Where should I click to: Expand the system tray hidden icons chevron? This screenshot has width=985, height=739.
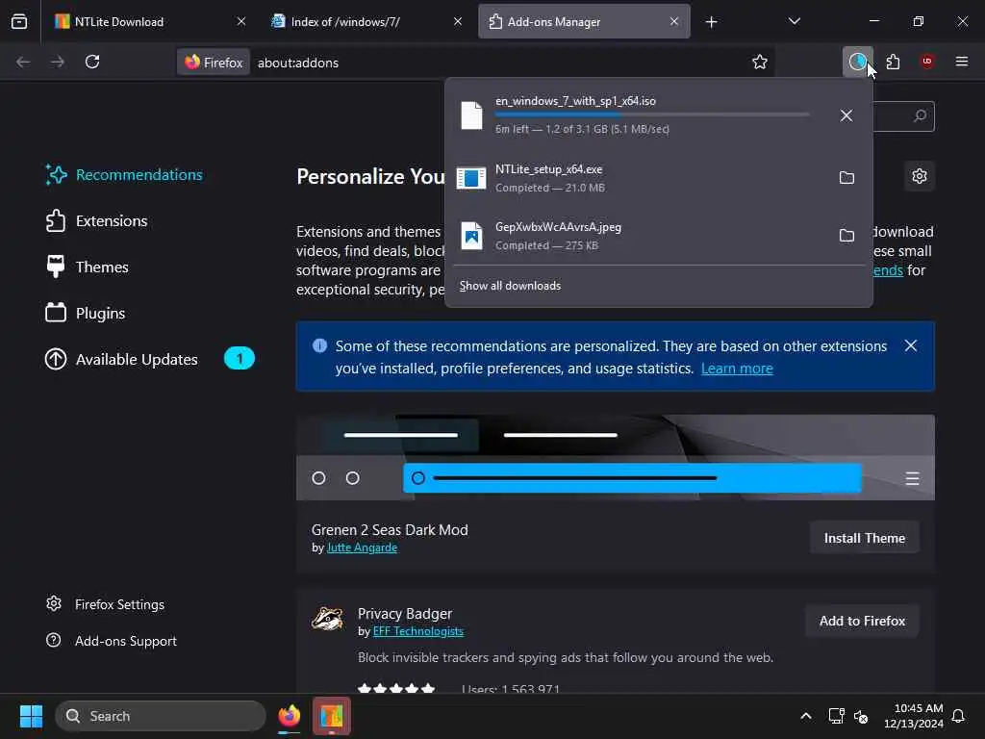[806, 716]
